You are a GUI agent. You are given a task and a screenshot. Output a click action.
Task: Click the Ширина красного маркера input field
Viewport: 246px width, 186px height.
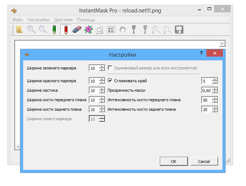(94, 81)
